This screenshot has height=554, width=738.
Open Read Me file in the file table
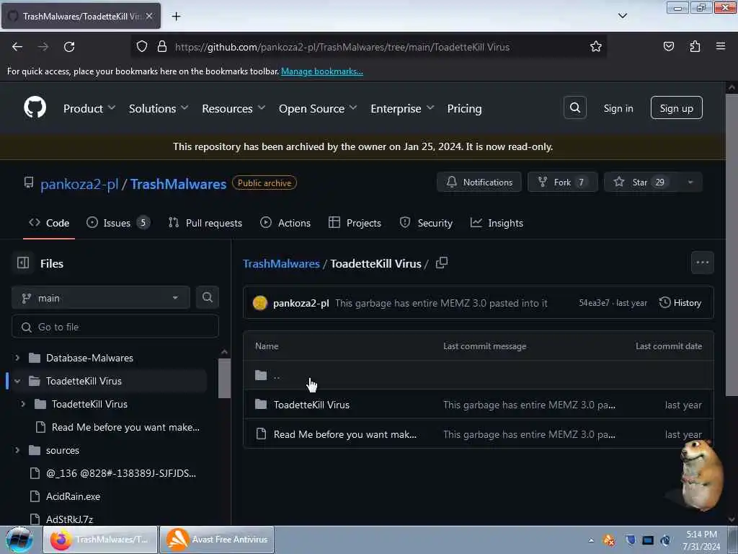[345, 434]
